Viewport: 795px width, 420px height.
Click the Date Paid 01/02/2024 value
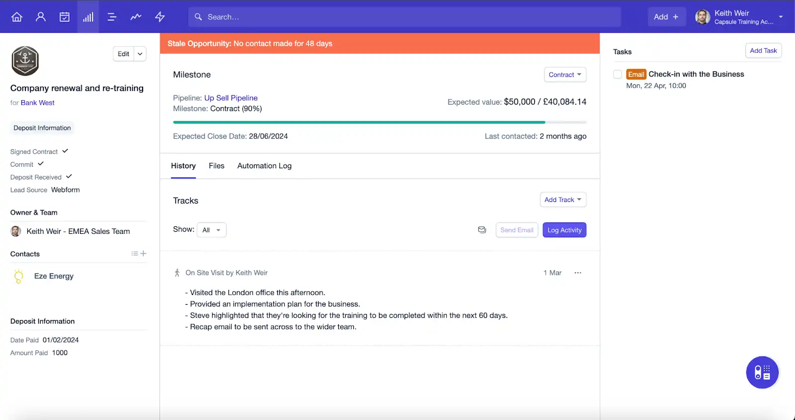click(61, 340)
